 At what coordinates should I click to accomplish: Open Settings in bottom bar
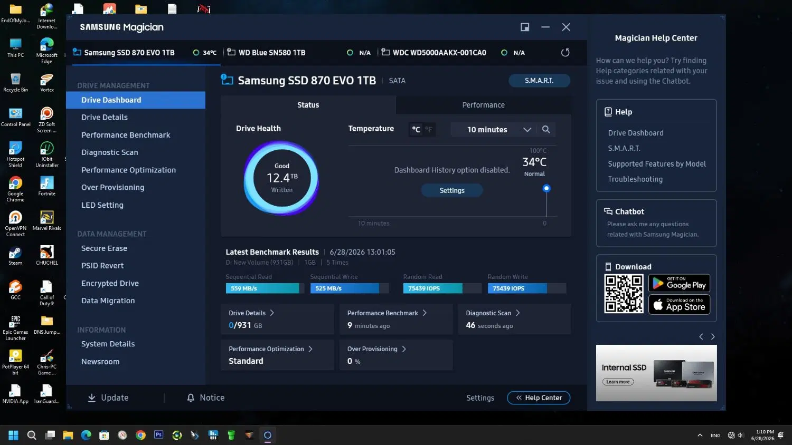[x=480, y=398]
